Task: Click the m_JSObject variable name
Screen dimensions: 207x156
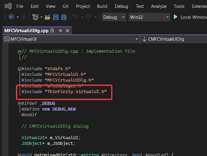Action: click(60, 143)
